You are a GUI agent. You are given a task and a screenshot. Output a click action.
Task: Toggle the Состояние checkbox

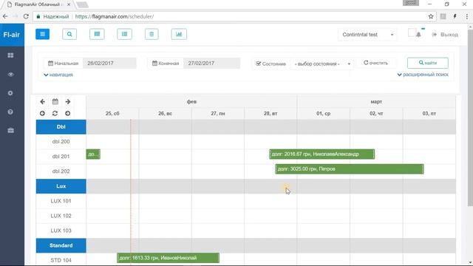pyautogui.click(x=258, y=64)
